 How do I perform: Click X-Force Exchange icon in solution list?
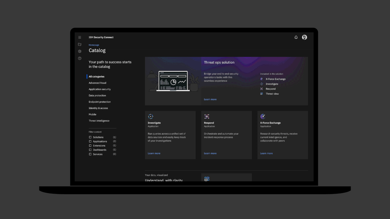pyautogui.click(x=262, y=79)
